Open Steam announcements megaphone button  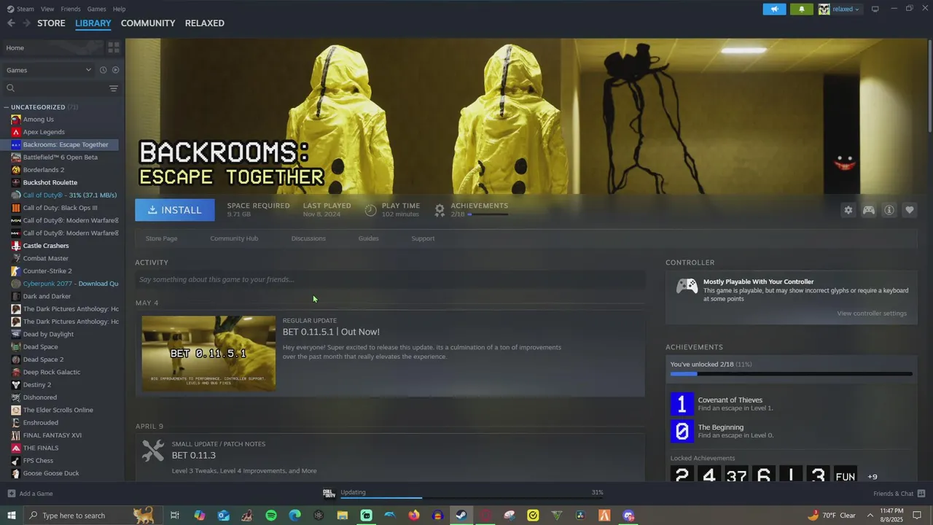(x=774, y=9)
